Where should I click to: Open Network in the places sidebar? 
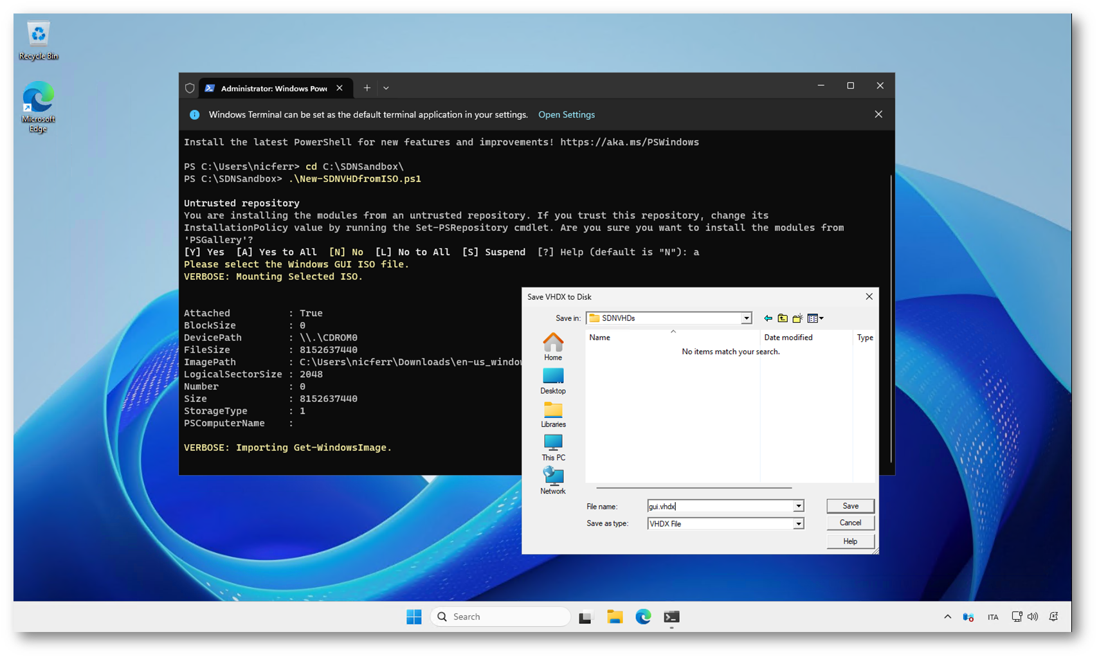tap(552, 481)
